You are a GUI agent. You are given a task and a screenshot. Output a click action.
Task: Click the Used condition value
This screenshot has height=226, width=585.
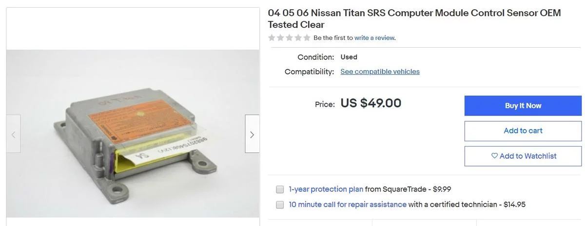pyautogui.click(x=349, y=57)
